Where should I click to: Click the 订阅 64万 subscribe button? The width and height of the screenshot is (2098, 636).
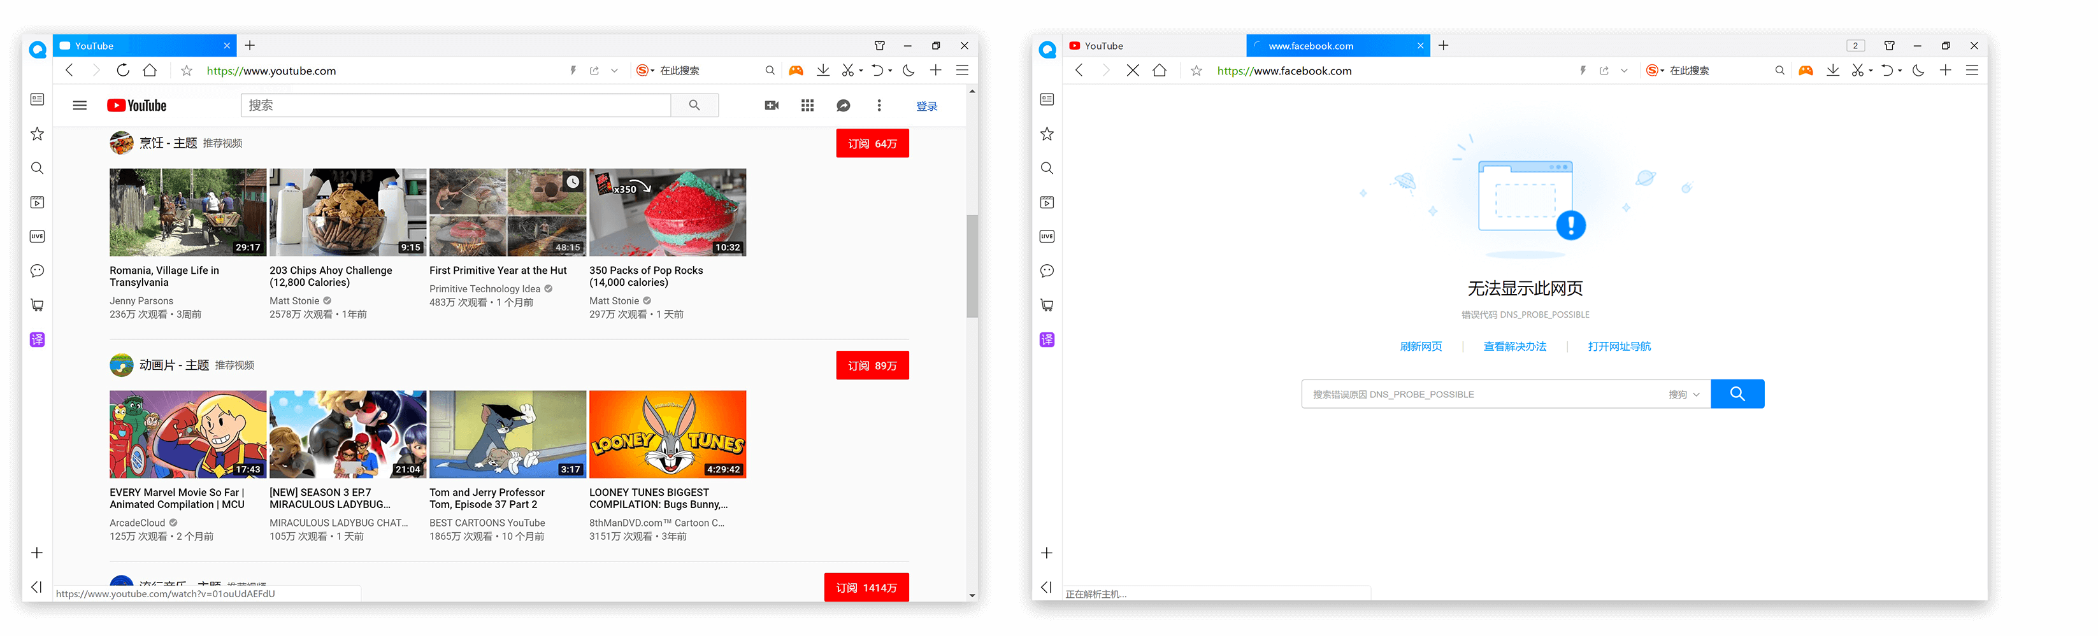point(872,143)
